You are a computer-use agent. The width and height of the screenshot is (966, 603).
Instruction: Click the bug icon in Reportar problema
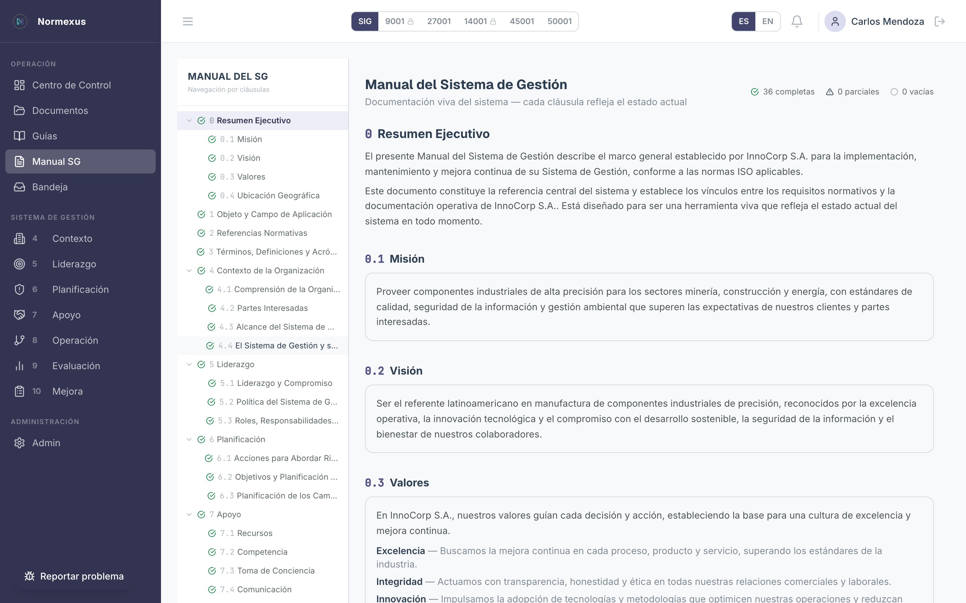[x=30, y=576]
